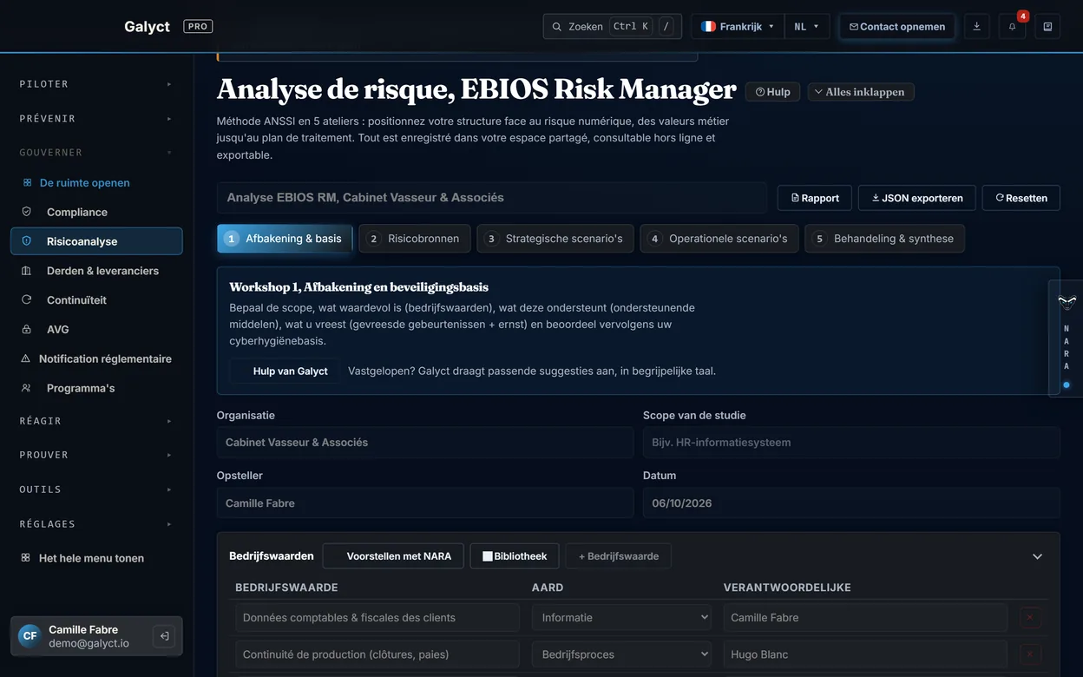Click the AVG lock icon
The image size is (1083, 677).
(x=26, y=330)
